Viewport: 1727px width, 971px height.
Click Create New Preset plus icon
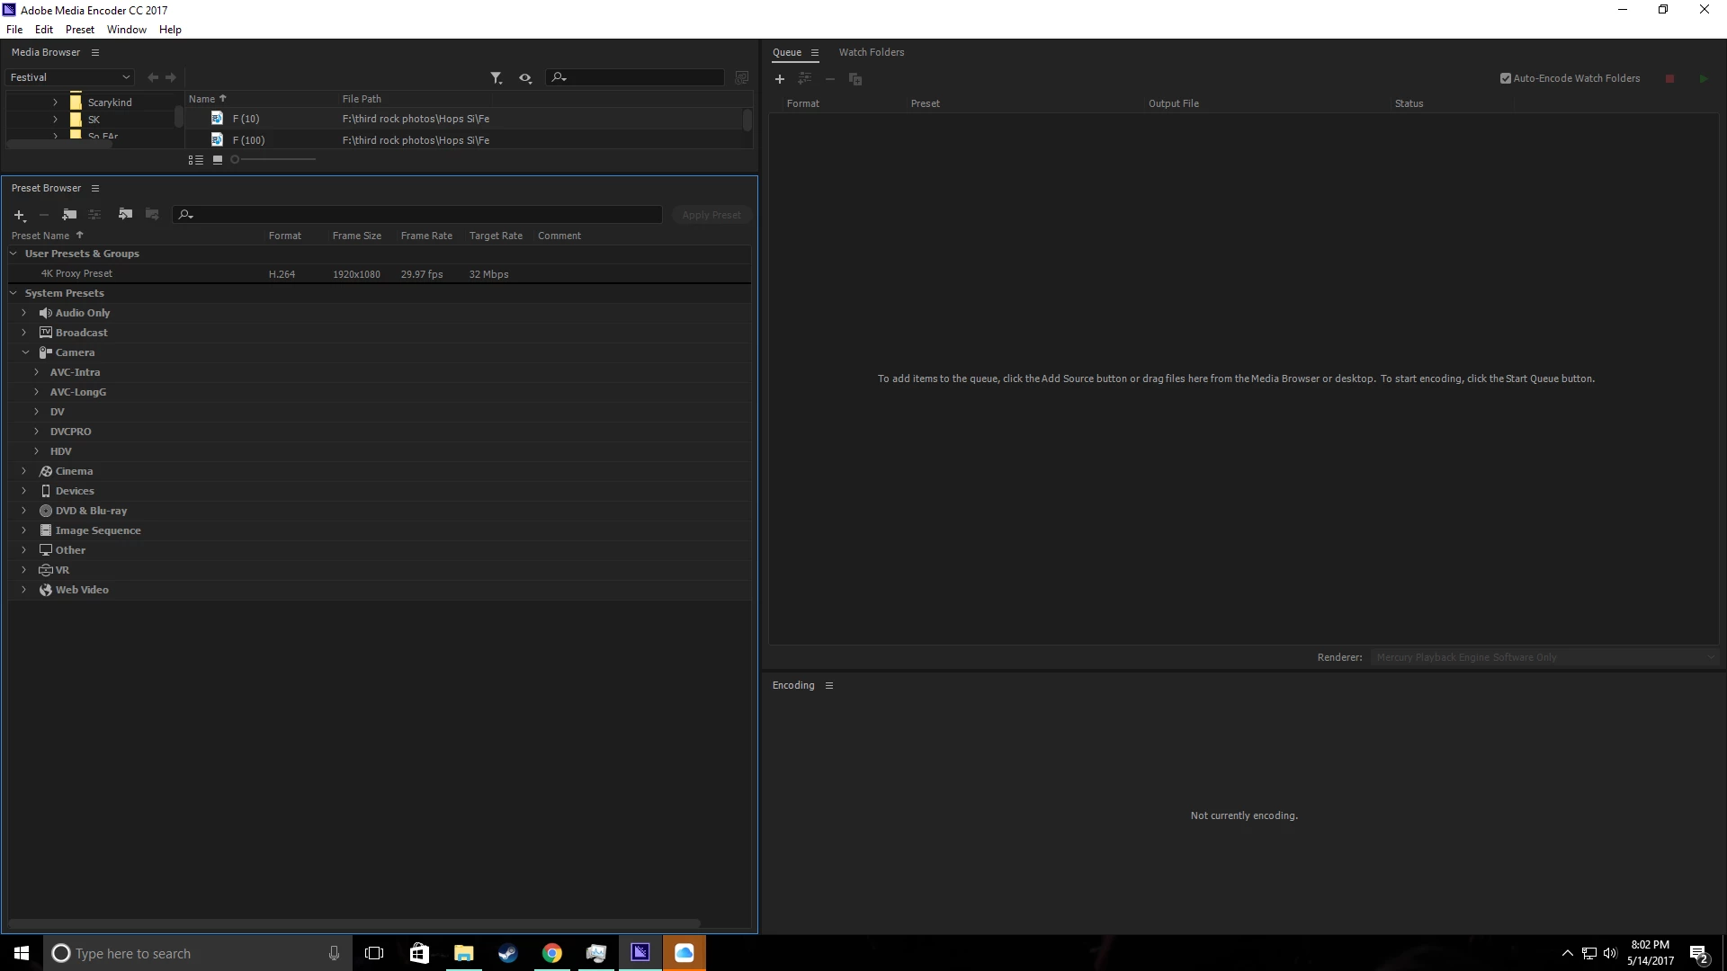(19, 215)
